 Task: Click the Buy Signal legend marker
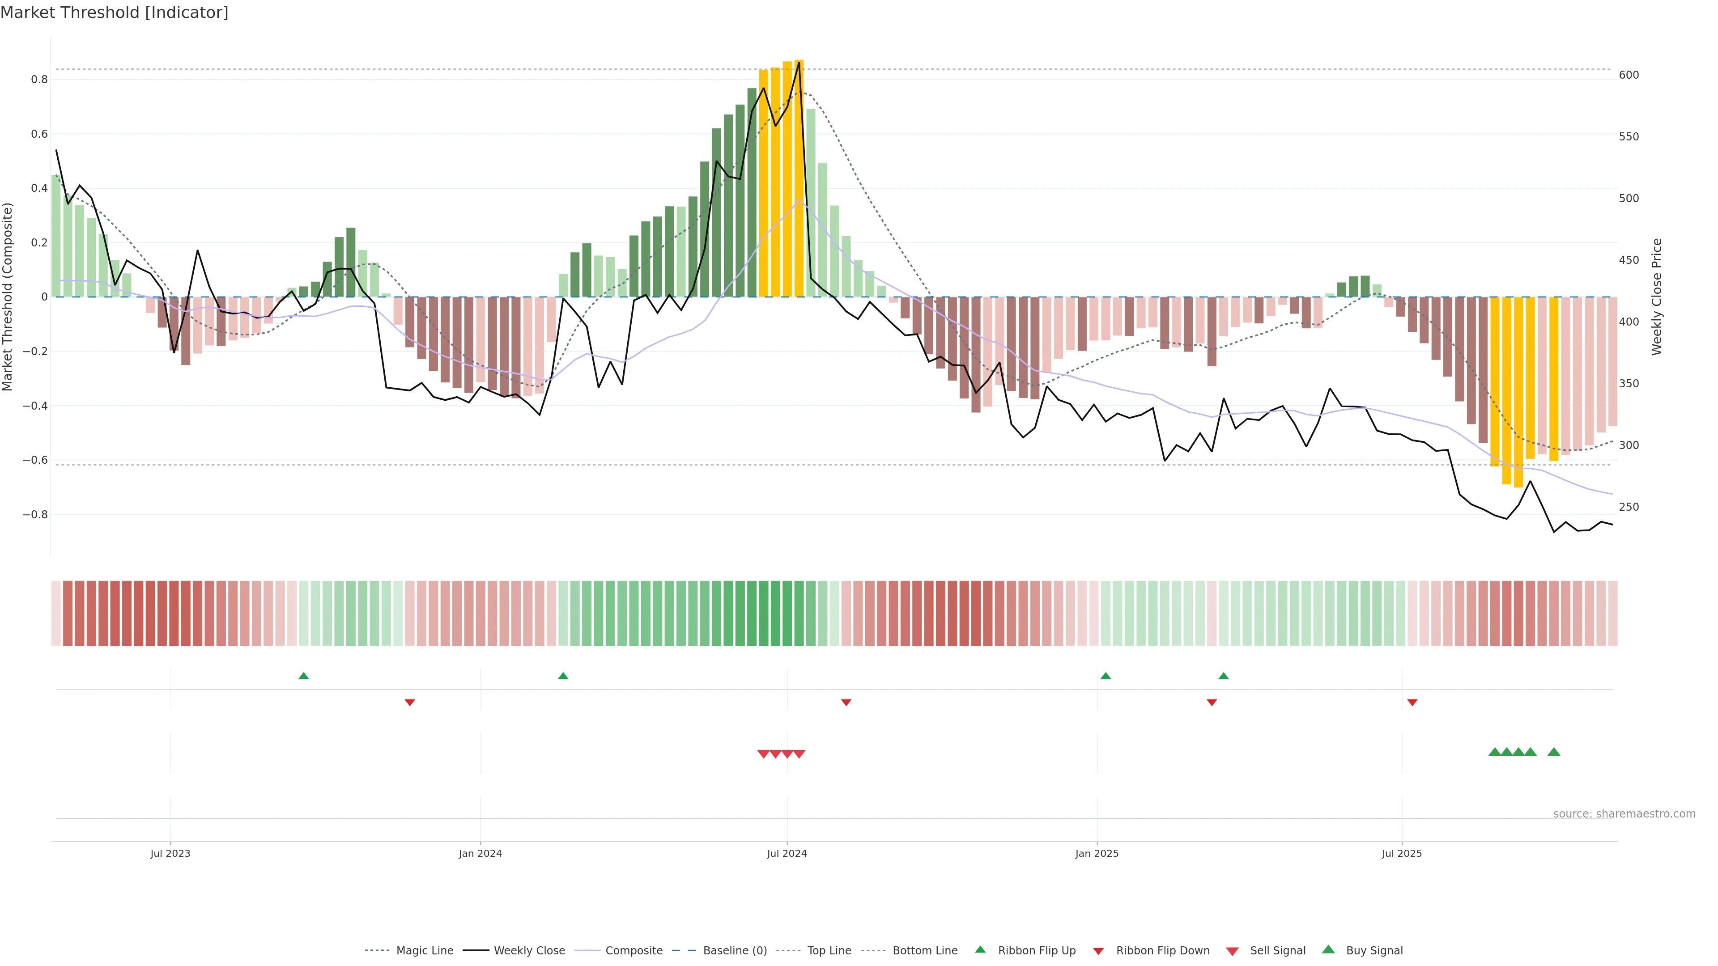click(1328, 949)
